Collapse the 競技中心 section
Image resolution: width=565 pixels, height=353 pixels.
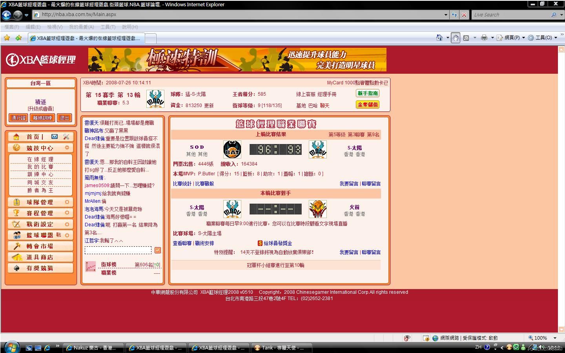tap(67, 148)
